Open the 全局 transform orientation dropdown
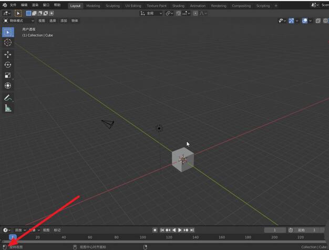 tap(151, 14)
